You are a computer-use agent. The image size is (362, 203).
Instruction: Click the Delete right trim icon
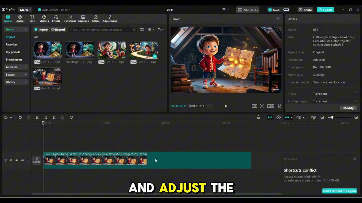tap(54, 117)
